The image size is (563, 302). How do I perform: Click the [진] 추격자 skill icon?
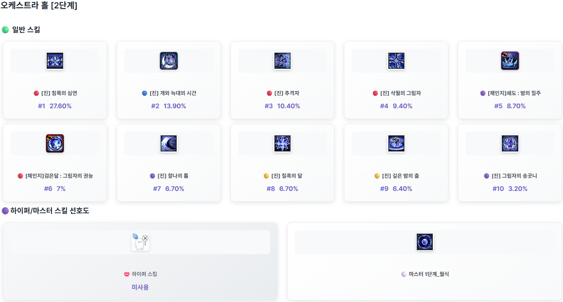(x=282, y=61)
